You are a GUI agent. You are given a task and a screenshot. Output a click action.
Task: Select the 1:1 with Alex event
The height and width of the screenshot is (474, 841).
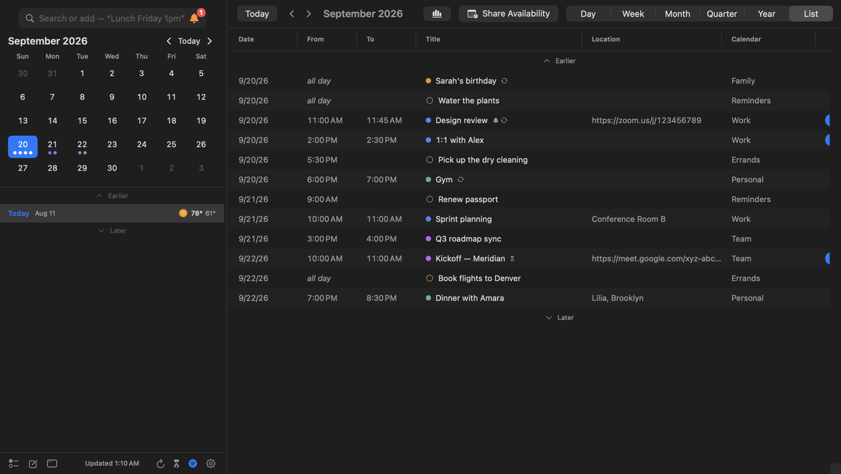coord(530,140)
